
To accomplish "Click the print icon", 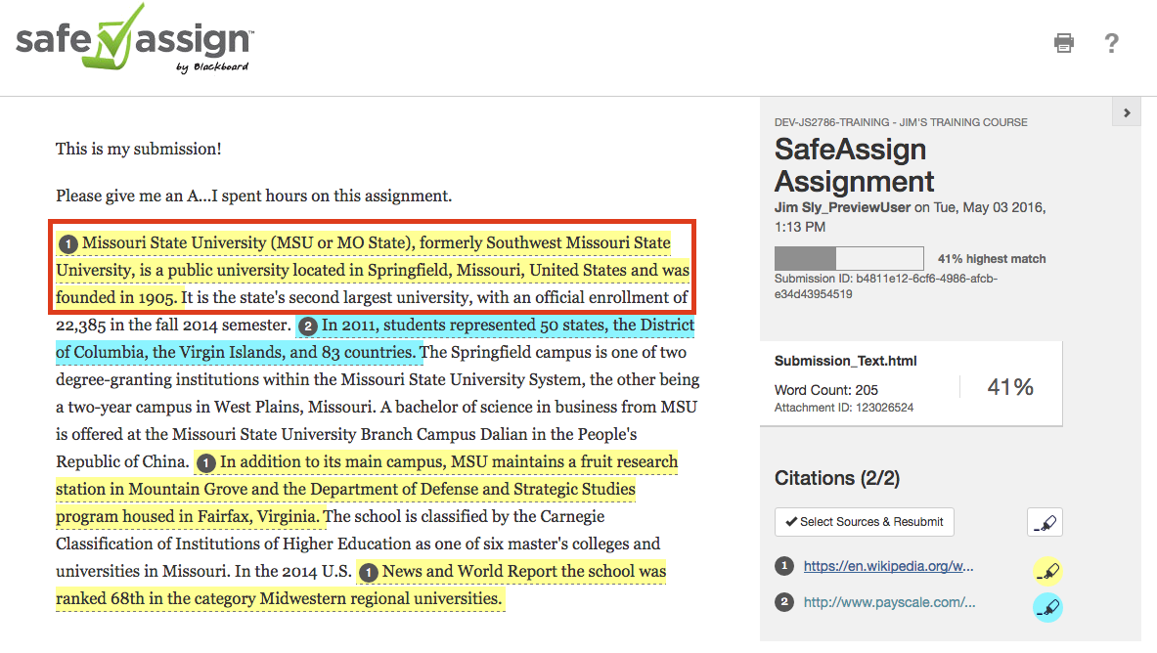I will pos(1064,42).
